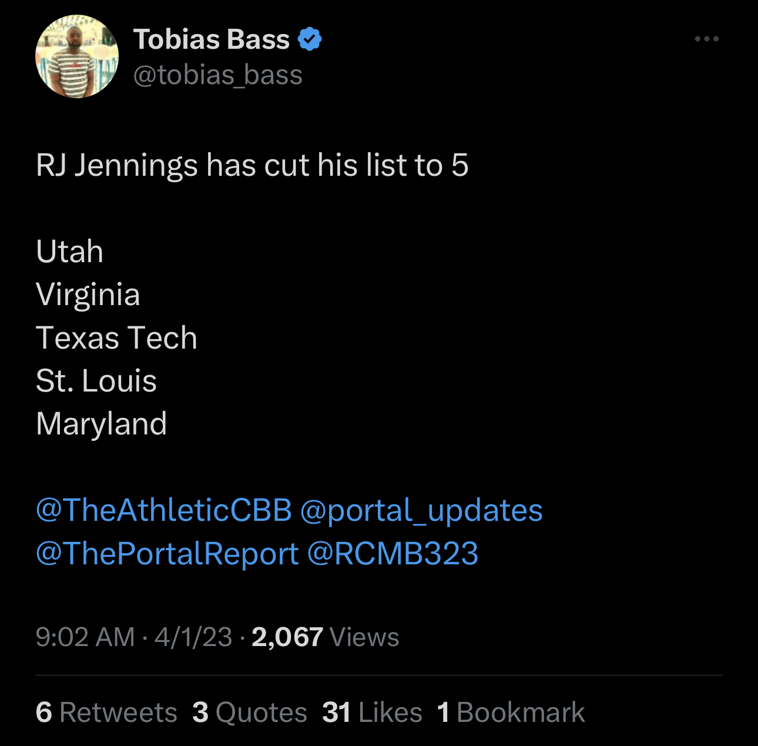This screenshot has width=758, height=746.
Task: Click the Maryland line in the tweet
Action: (102, 424)
